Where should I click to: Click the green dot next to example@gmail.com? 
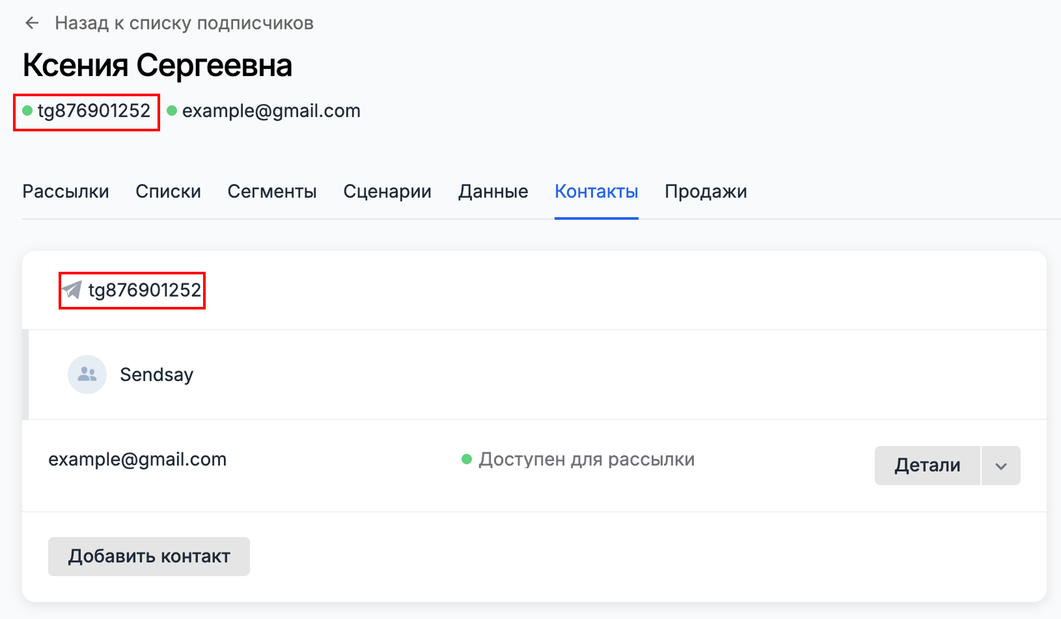(x=172, y=111)
